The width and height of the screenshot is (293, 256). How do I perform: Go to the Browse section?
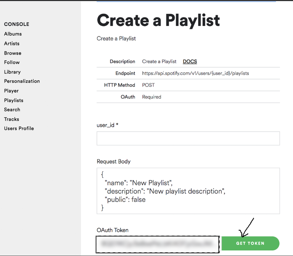coord(13,53)
